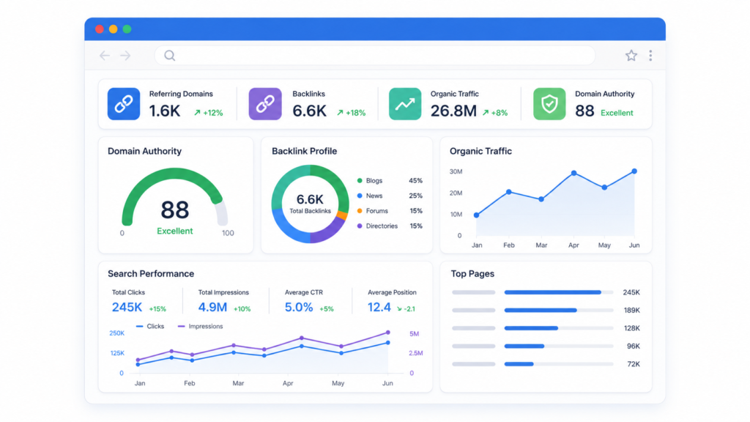
Task: Click the Average CTR 5.0% value
Action: pyautogui.click(x=299, y=307)
